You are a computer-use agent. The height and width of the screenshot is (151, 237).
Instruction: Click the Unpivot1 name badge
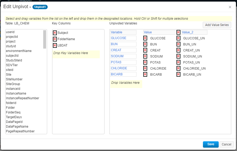[x=40, y=7]
